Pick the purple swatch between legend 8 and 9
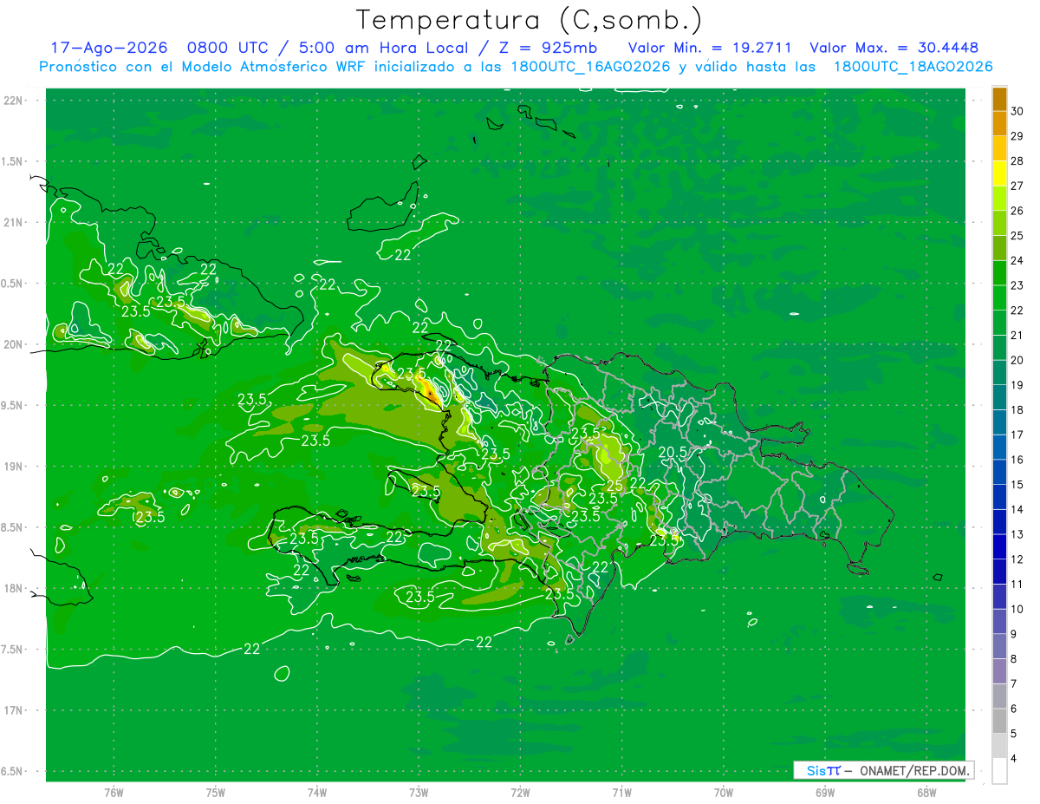This screenshot has height=804, width=1040. tap(999, 646)
